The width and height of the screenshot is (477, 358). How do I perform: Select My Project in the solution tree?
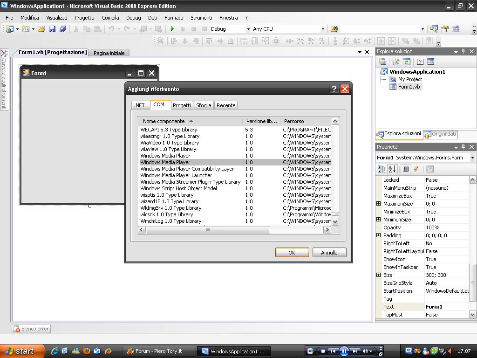point(410,79)
